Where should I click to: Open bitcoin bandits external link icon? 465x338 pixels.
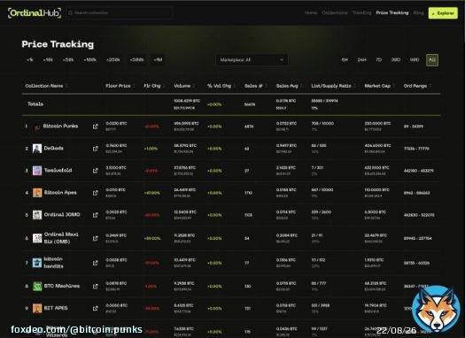[95, 263]
